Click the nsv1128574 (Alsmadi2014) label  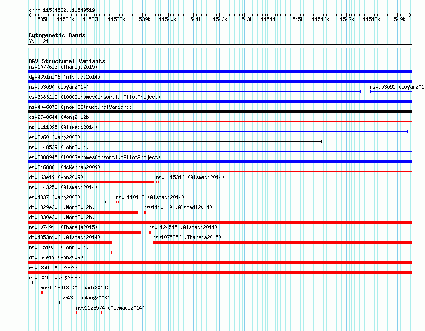point(110,308)
